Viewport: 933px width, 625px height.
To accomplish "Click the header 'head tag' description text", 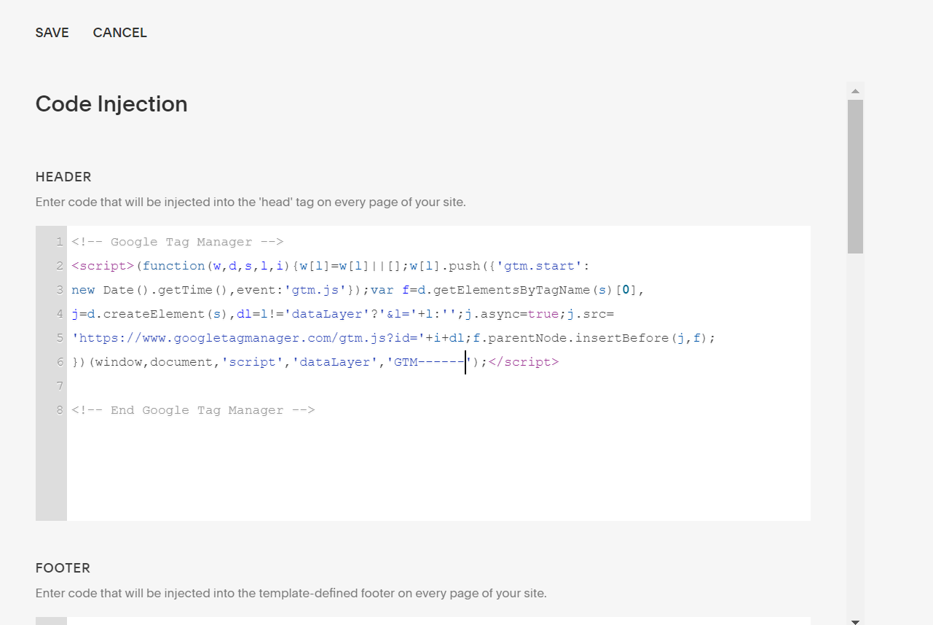I will tap(251, 203).
